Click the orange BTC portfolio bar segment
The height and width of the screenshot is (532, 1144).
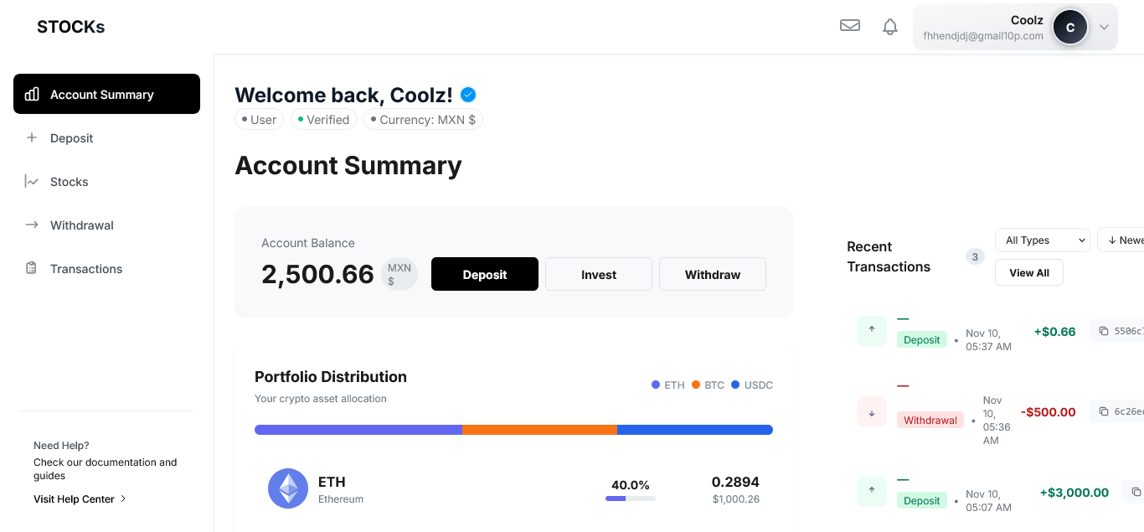coord(539,430)
